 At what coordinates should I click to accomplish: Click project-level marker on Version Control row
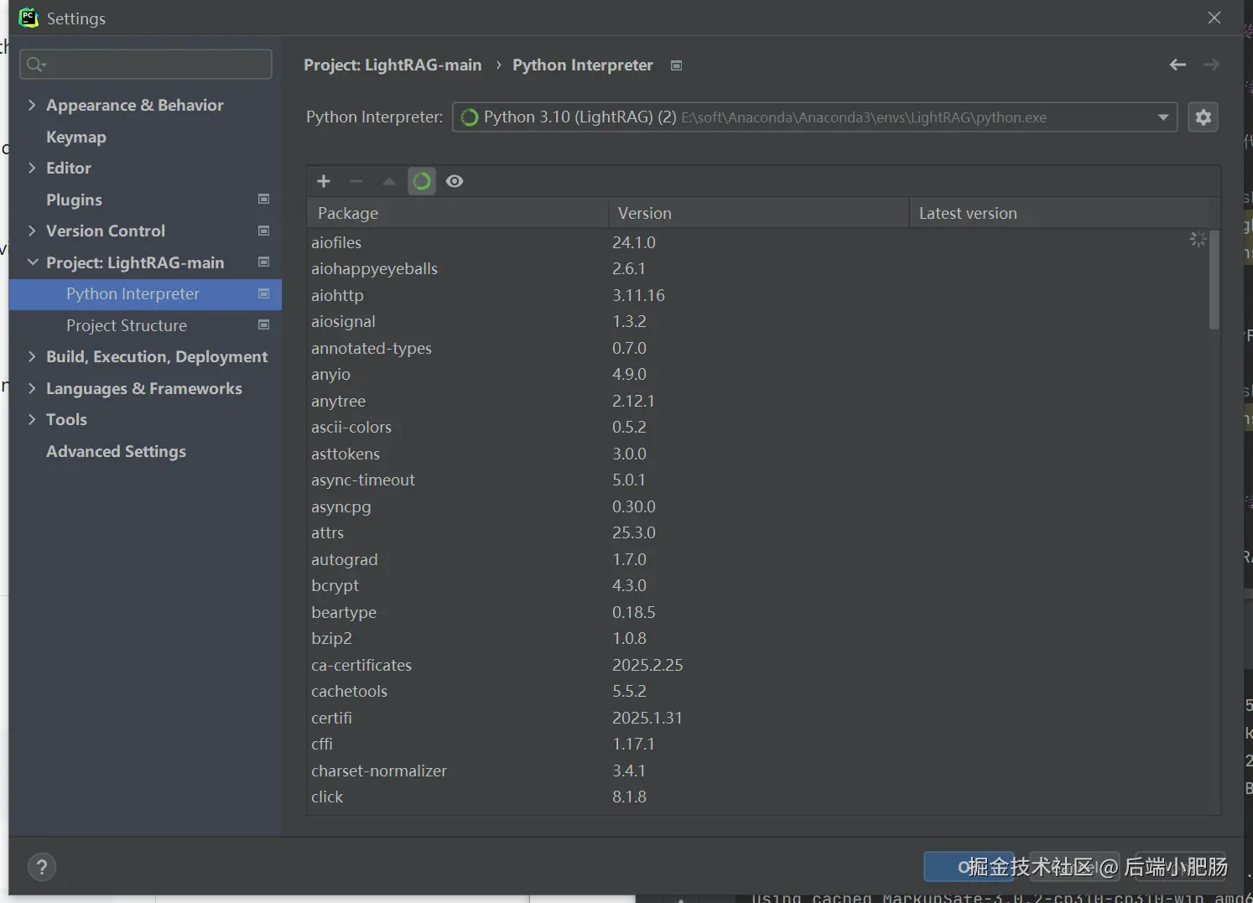tap(264, 231)
